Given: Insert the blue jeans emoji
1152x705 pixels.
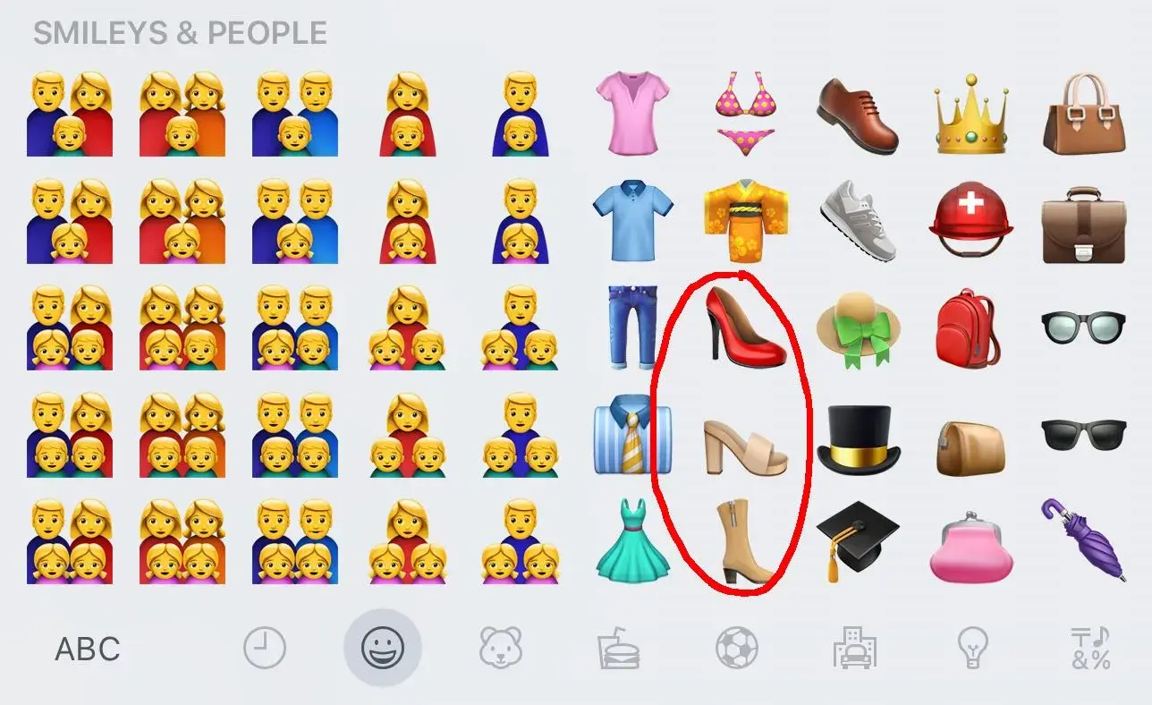Looking at the screenshot, I should pyautogui.click(x=633, y=327).
